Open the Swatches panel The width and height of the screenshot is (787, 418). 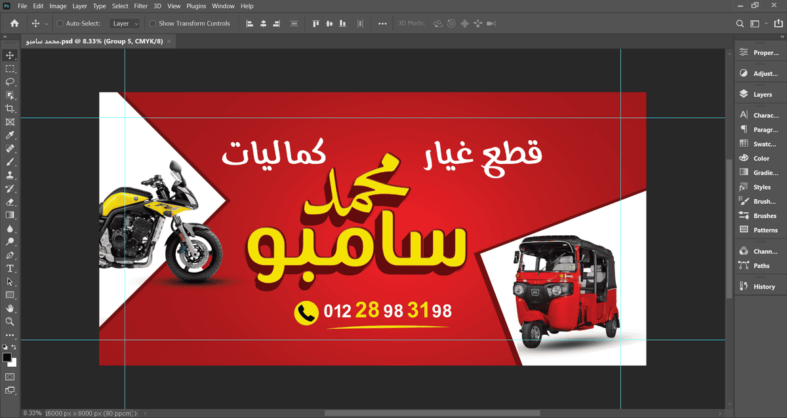[759, 143]
